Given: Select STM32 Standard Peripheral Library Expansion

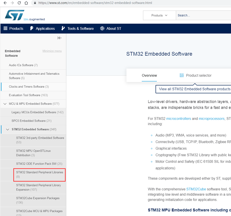Looking at the screenshot, I should tap(33, 188).
